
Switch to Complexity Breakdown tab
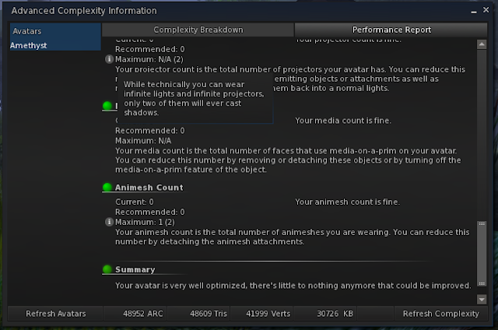198,30
